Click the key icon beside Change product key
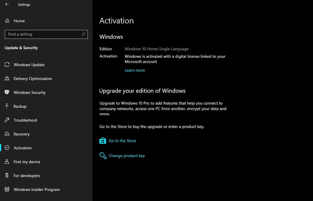This screenshot has height=201, width=313. click(x=103, y=155)
